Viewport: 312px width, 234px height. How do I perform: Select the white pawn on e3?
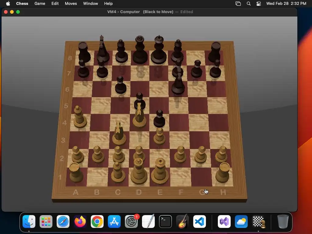click(x=159, y=137)
